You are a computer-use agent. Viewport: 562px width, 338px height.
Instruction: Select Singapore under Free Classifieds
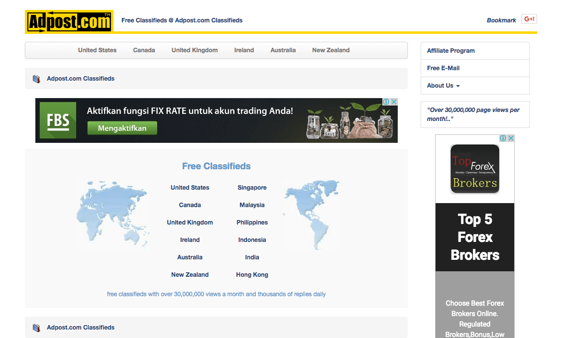[252, 188]
